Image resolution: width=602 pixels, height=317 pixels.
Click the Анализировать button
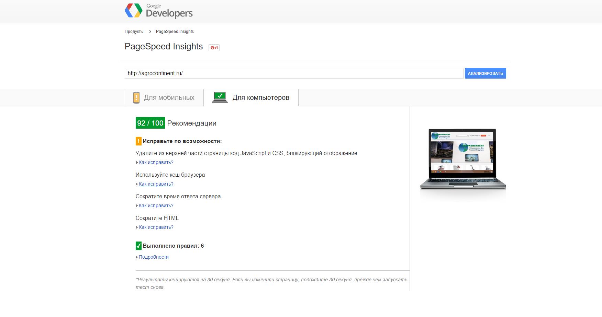485,73
